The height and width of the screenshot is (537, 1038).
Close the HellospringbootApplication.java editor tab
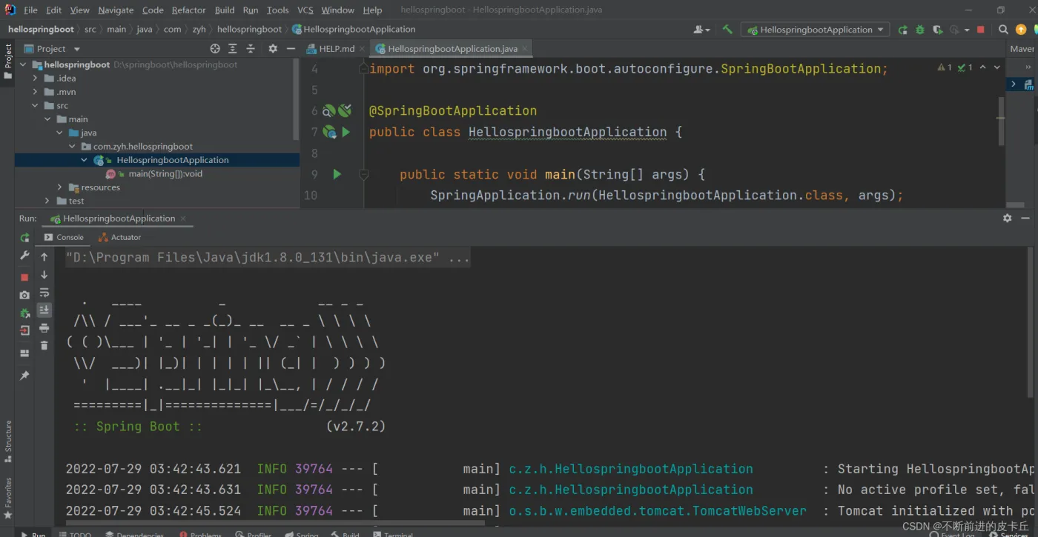[525, 49]
